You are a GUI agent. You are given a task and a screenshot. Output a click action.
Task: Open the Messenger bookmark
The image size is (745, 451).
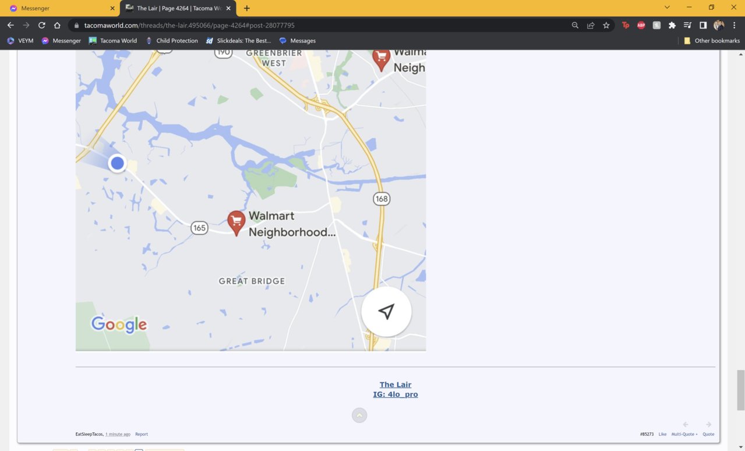click(x=61, y=41)
